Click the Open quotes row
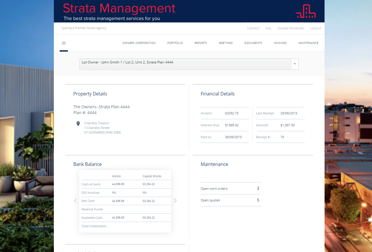This screenshot has width=372, height=252. click(231, 200)
